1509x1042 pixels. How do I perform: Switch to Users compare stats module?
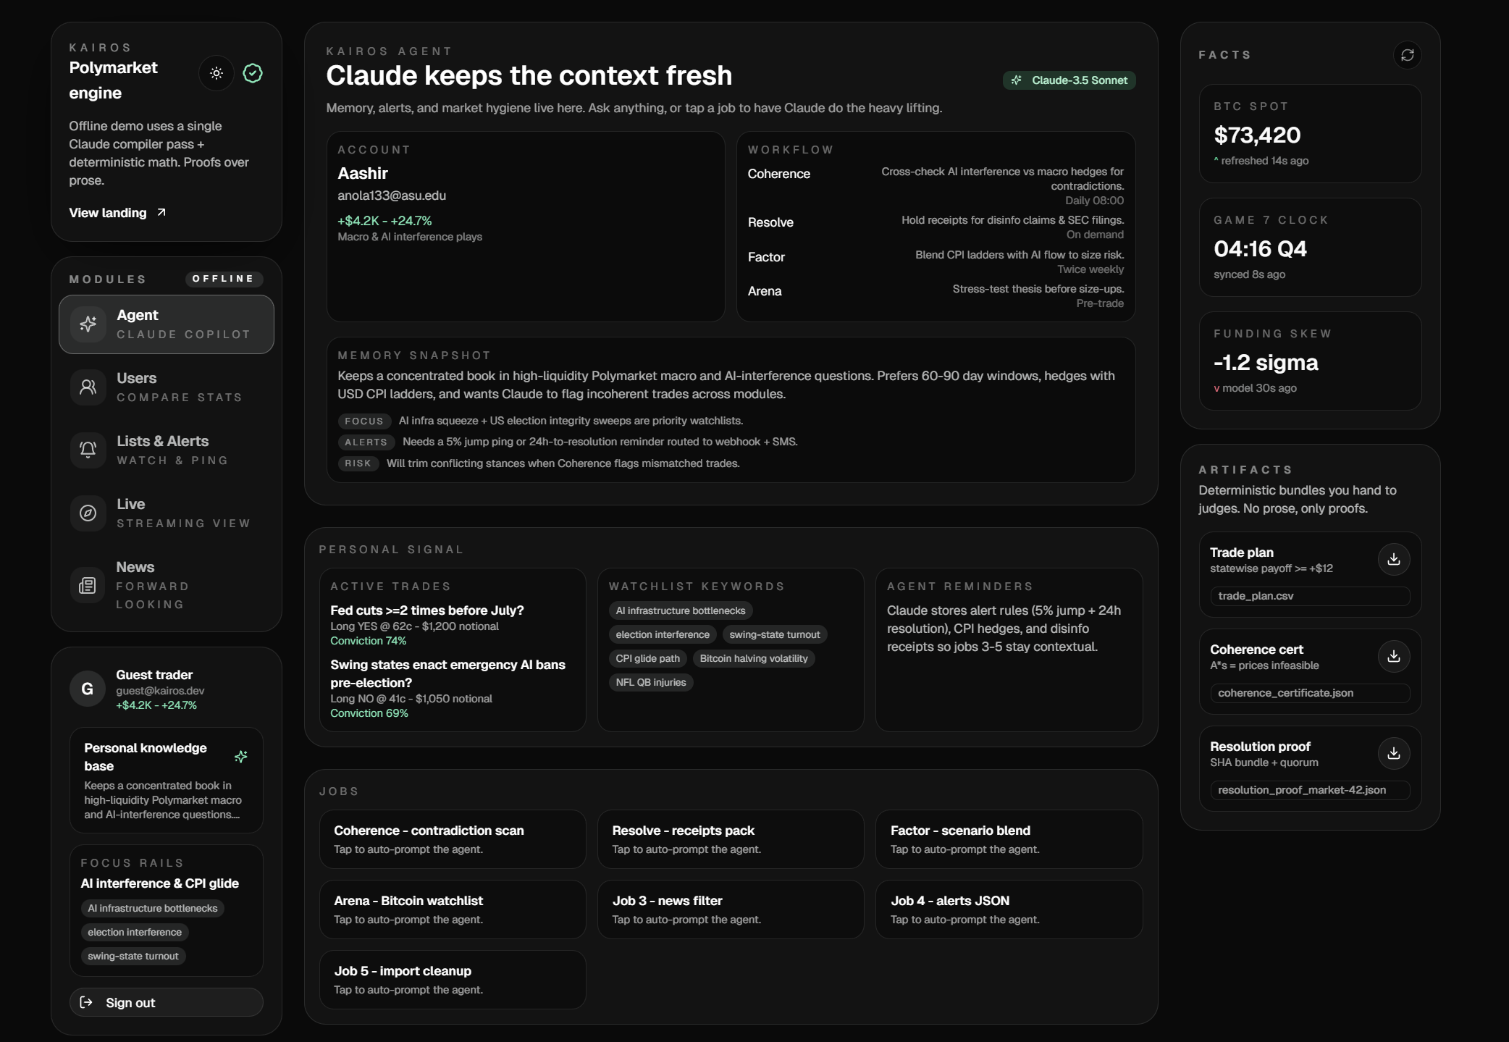click(x=167, y=387)
